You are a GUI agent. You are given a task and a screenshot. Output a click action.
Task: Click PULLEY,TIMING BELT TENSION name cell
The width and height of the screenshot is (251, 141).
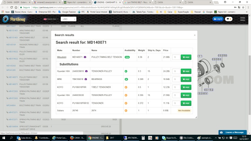click(x=107, y=57)
